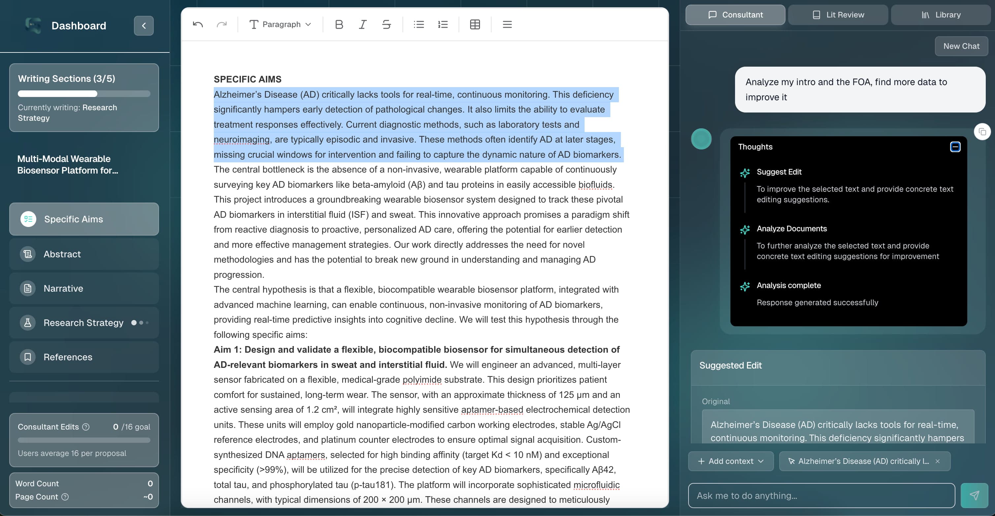Toggle bold formatting
Screen dimensions: 995x516
tap(339, 24)
